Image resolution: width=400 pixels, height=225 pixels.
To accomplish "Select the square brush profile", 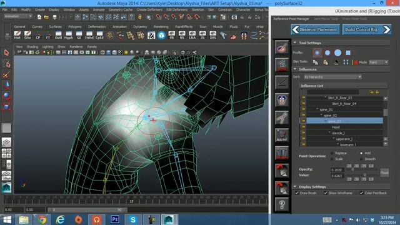I will (347, 52).
